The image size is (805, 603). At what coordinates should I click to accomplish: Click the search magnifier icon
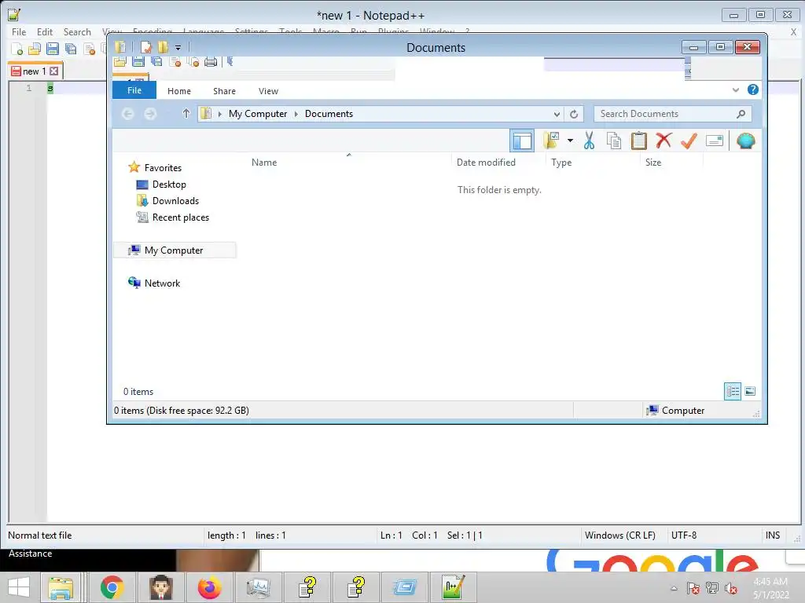click(741, 114)
